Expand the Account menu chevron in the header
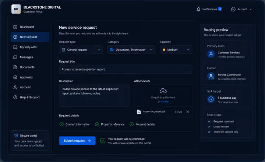The width and height of the screenshot is (265, 162). [251, 9]
